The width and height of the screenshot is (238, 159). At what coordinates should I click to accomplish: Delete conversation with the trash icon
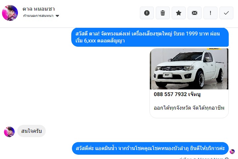point(163,13)
